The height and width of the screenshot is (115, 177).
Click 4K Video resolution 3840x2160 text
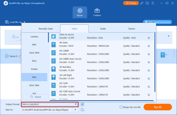(104, 46)
